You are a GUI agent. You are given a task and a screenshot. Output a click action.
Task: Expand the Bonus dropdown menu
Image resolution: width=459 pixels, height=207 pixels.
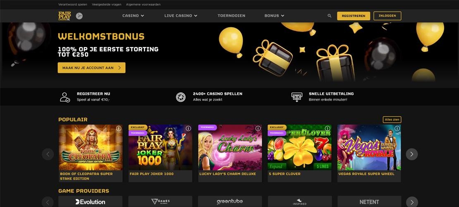[x=274, y=16]
